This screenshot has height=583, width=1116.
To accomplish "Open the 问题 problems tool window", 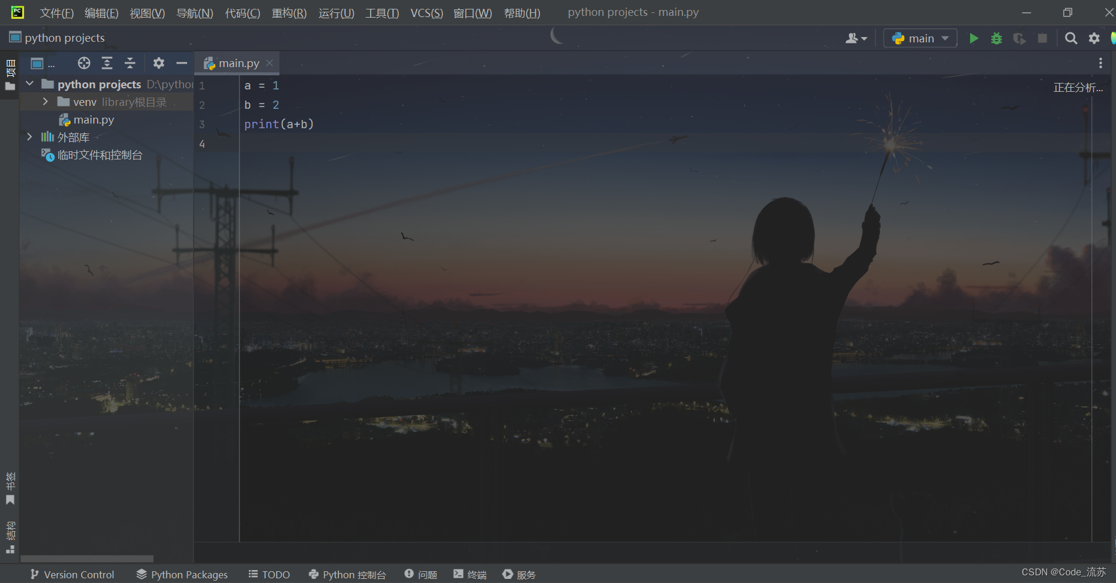I will tap(421, 575).
